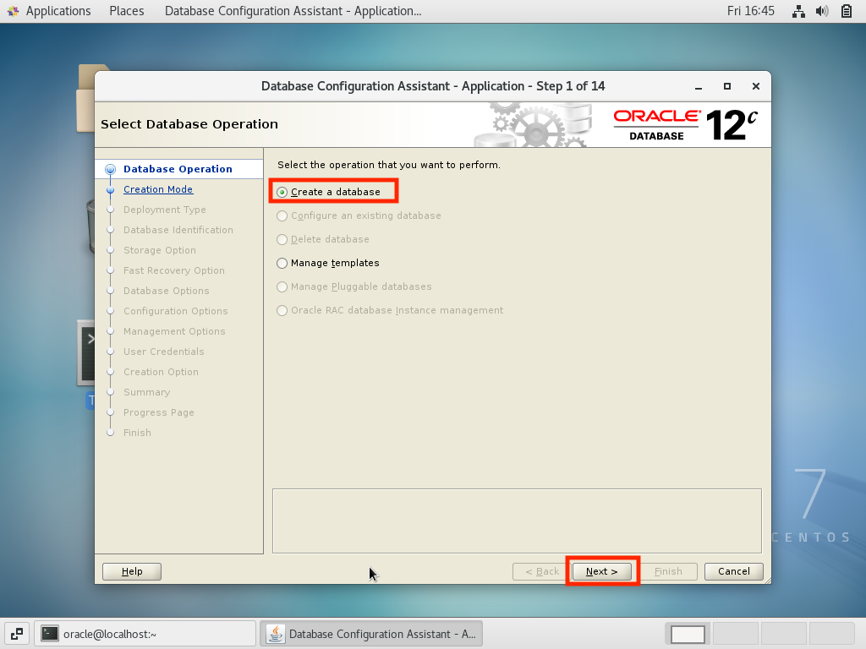This screenshot has width=866, height=649.
Task: Click the clipboard-shaped status icon in top bar
Action: click(846, 11)
